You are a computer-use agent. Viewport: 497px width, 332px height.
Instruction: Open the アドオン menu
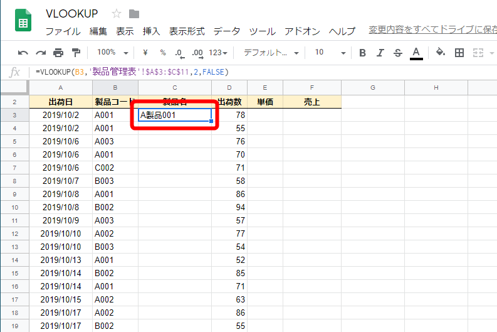coord(302,31)
